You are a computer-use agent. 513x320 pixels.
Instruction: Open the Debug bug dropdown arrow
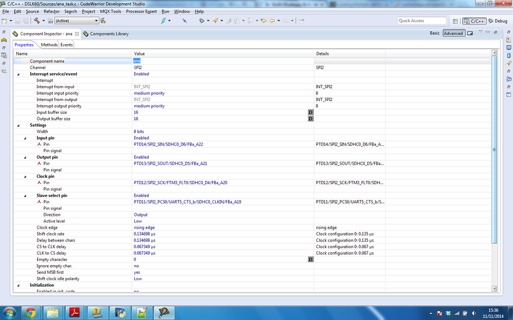[208, 21]
